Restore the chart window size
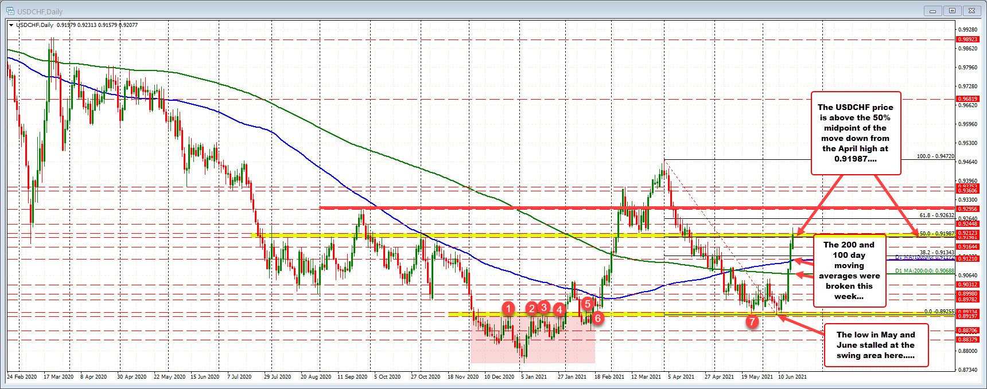This screenshot has height=389, width=987. [x=953, y=11]
